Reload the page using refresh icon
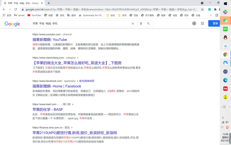 pyautogui.click(x=16, y=9)
